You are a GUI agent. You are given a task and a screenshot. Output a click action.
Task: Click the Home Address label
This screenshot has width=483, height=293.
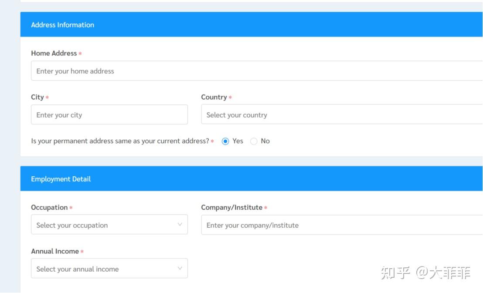point(54,53)
